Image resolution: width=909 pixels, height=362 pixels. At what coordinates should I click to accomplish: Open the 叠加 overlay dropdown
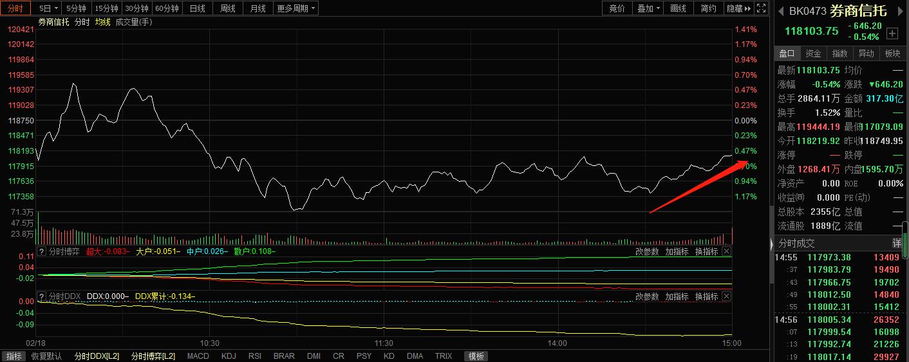(649, 8)
